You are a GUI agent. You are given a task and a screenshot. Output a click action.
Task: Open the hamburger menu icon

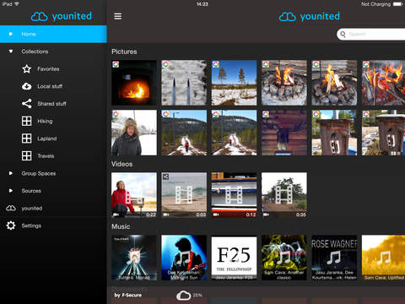click(118, 16)
